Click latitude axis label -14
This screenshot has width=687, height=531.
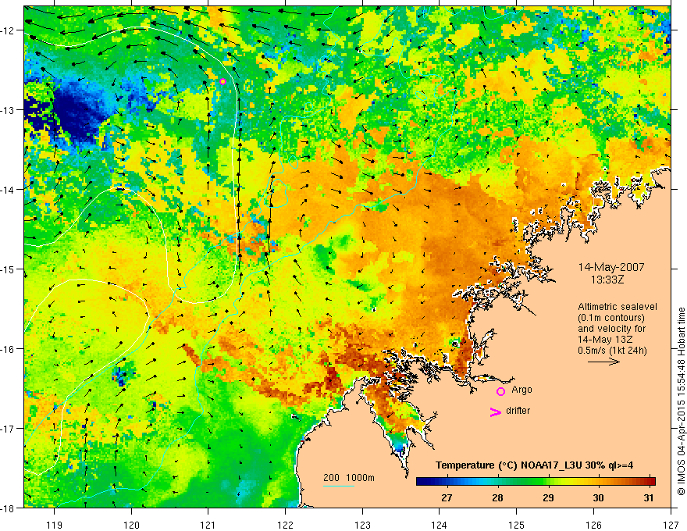tap(8, 190)
